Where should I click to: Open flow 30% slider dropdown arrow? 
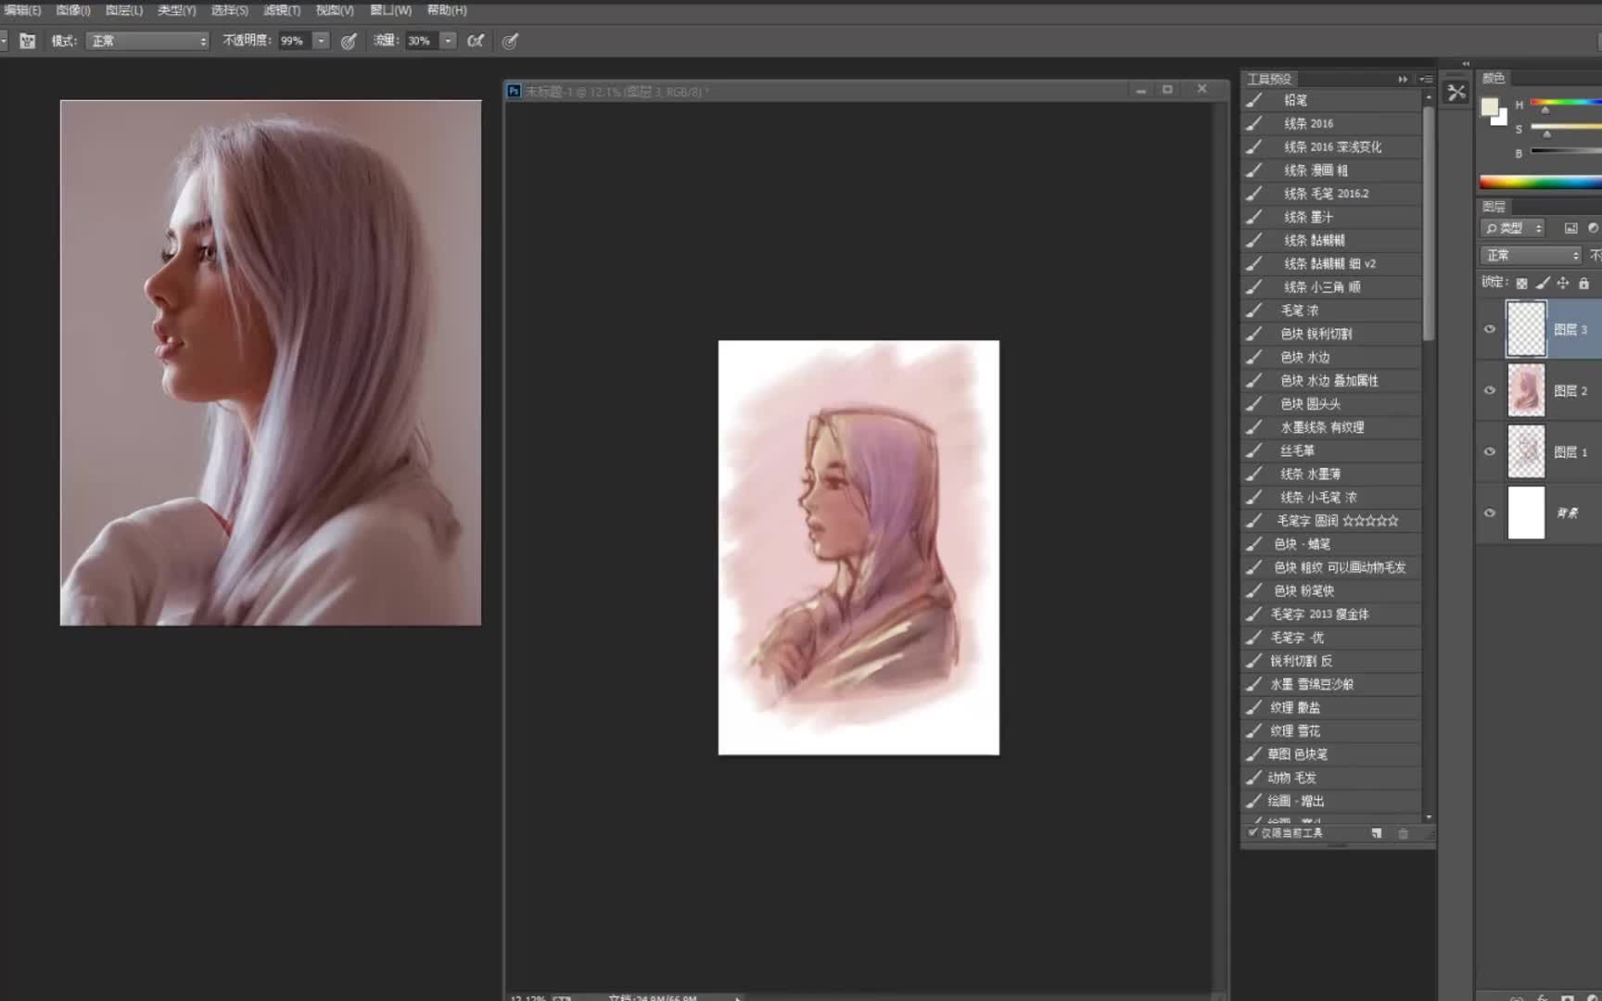448,41
